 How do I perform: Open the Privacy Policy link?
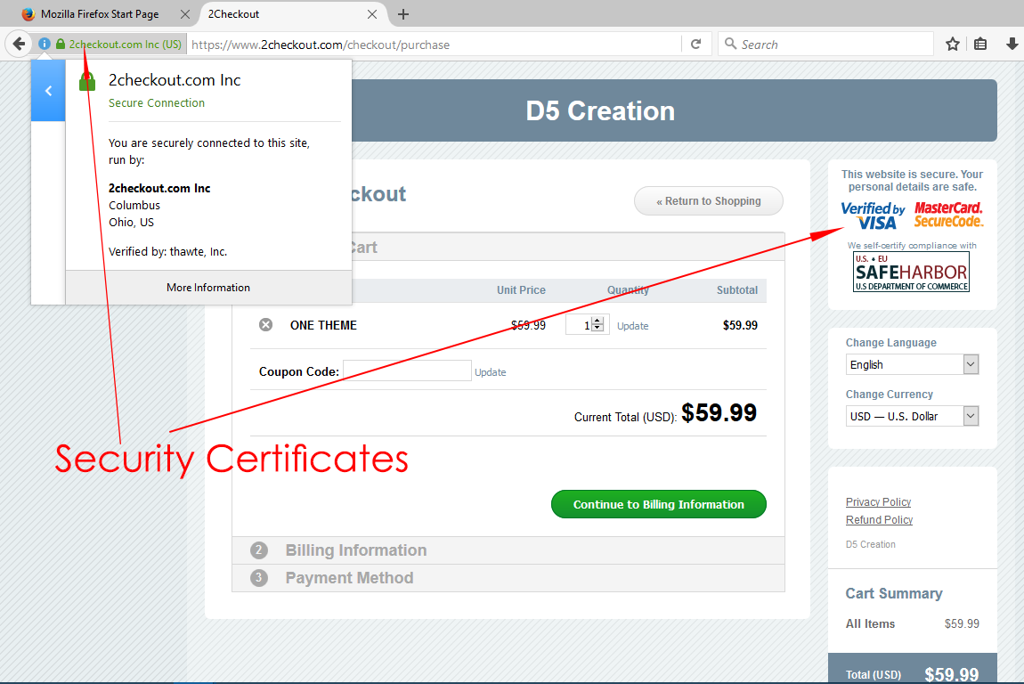coord(878,501)
